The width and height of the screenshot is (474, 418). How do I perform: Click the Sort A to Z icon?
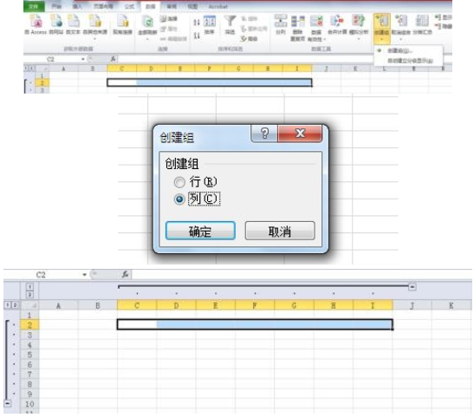click(197, 22)
